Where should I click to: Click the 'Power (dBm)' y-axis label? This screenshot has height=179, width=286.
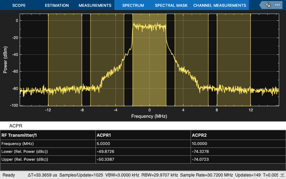[x=5, y=60]
